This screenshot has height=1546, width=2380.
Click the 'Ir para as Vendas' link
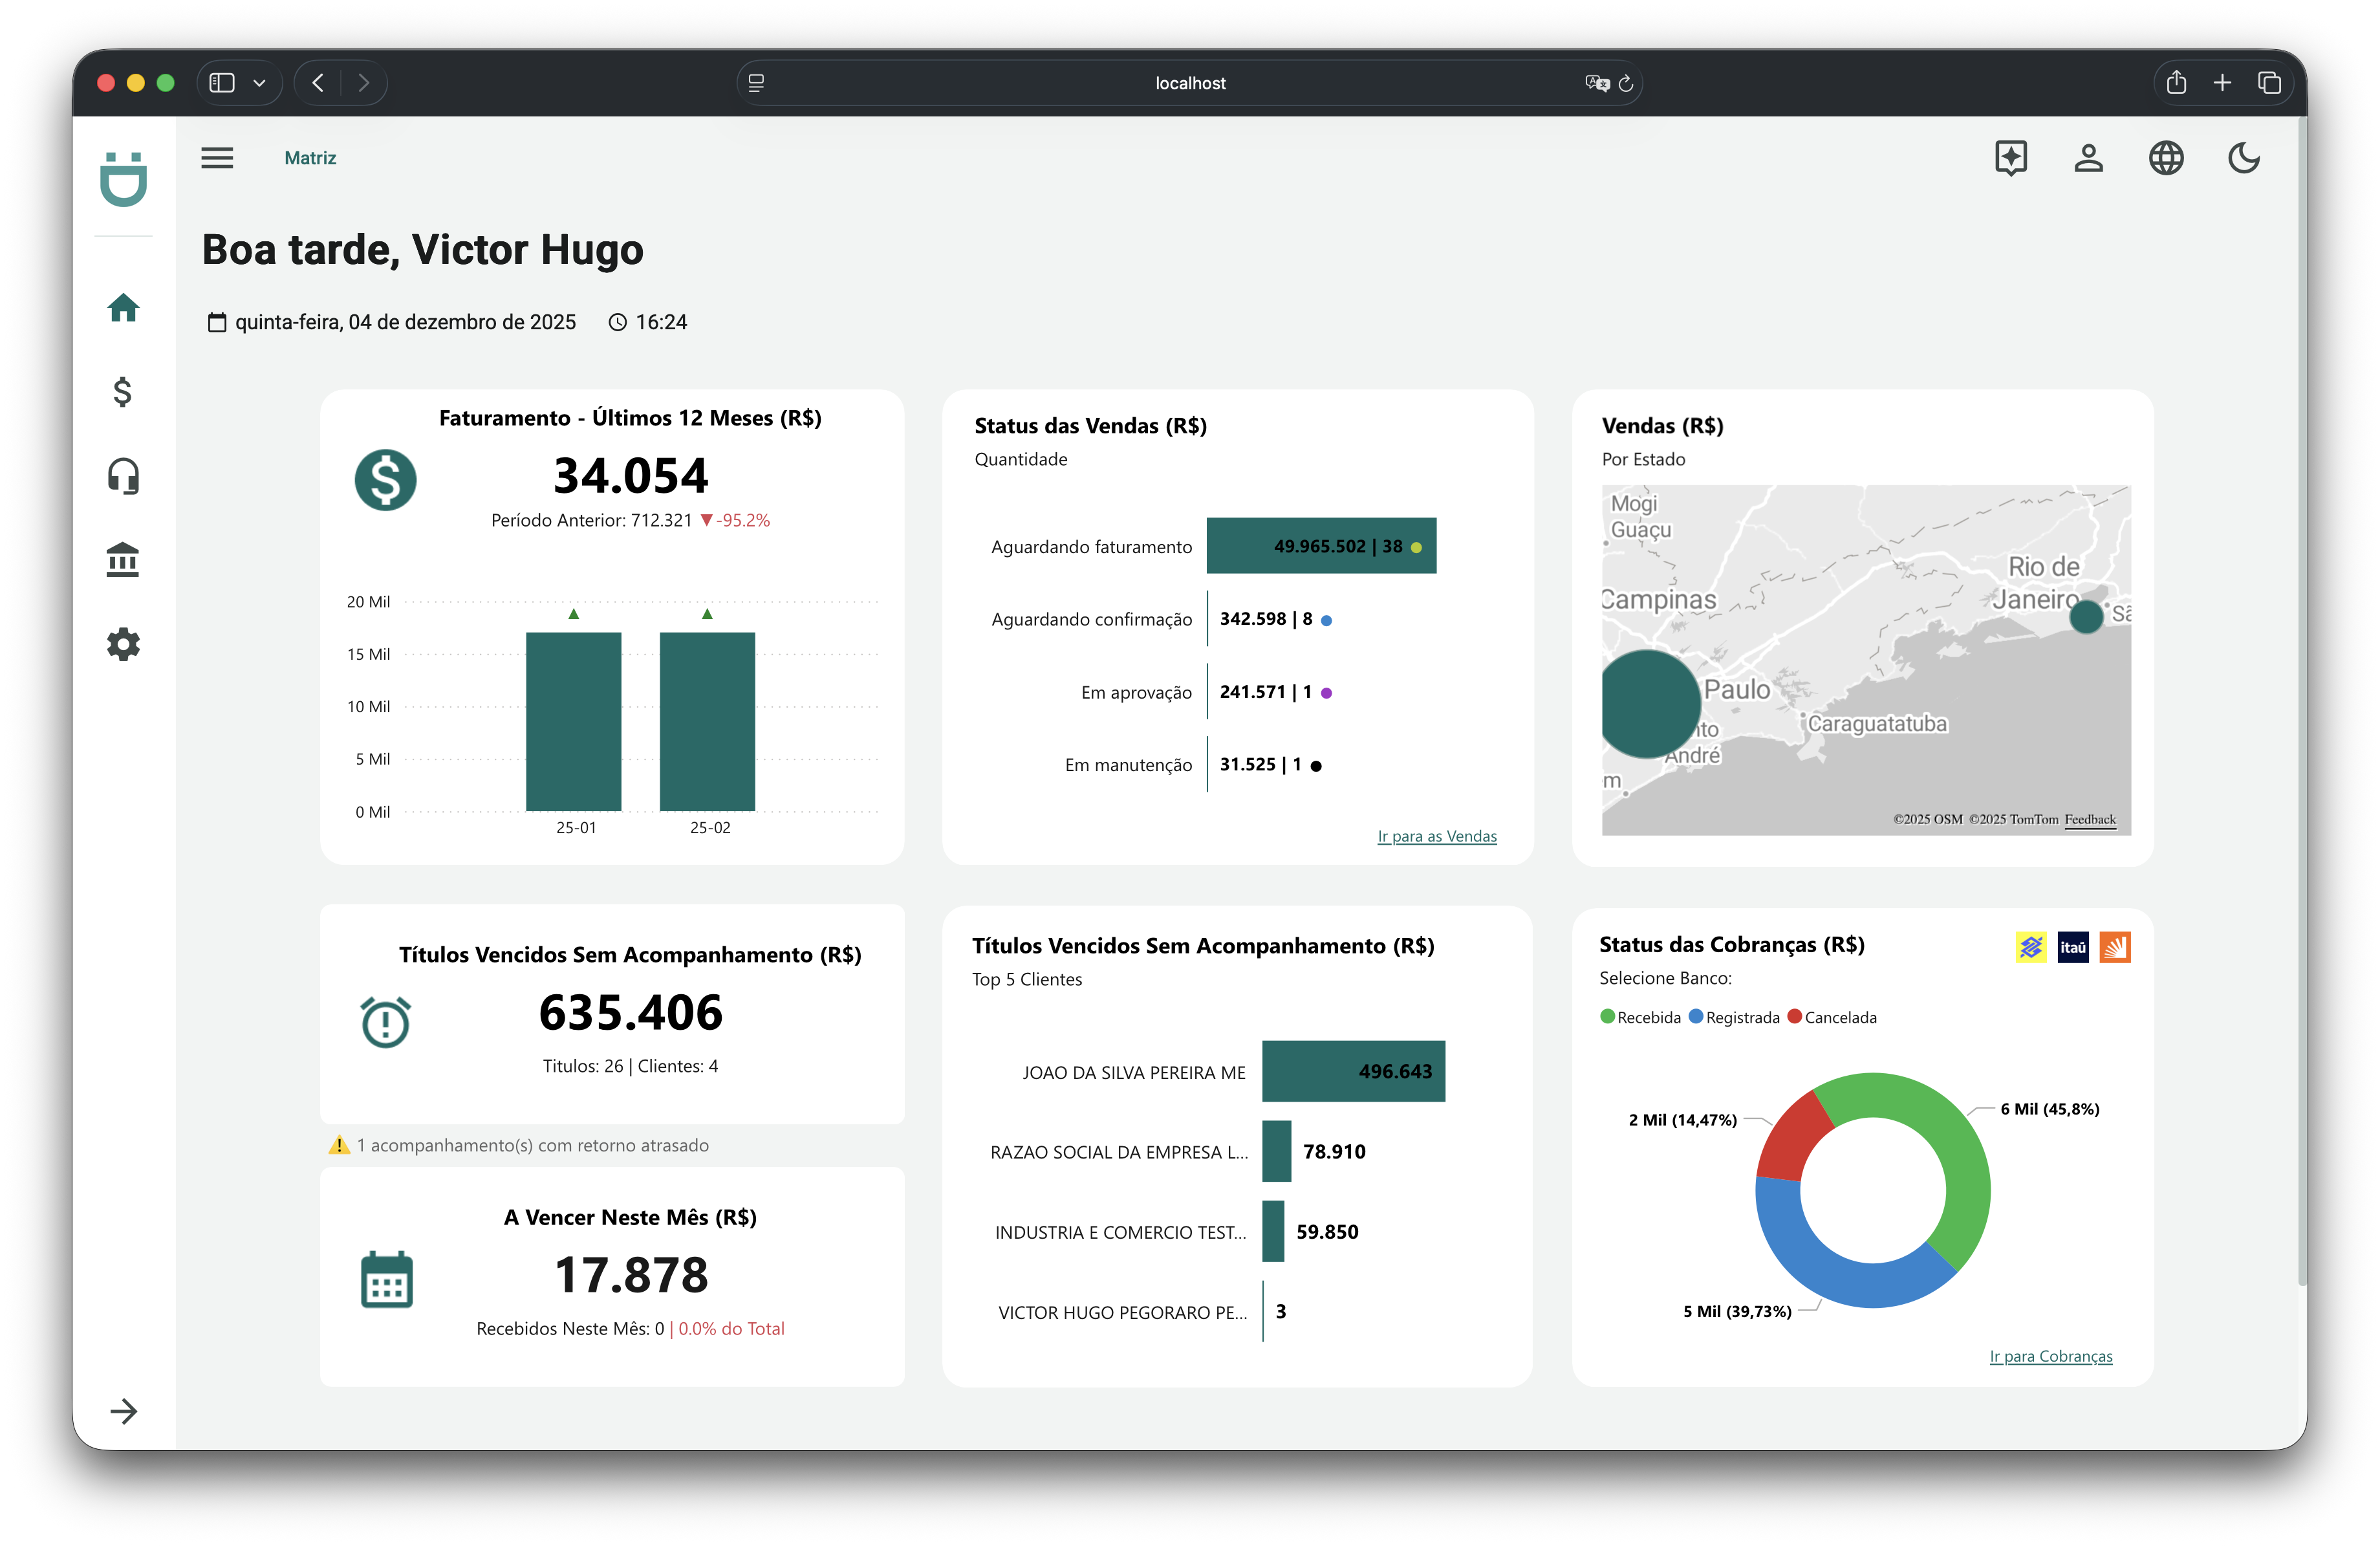(x=1437, y=836)
